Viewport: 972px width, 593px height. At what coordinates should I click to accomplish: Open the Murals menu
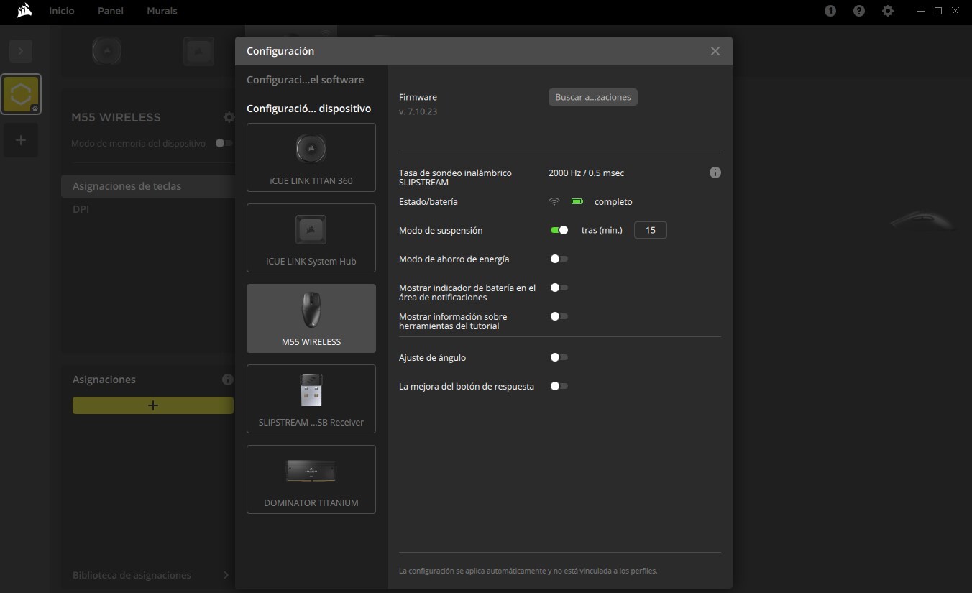click(x=162, y=11)
